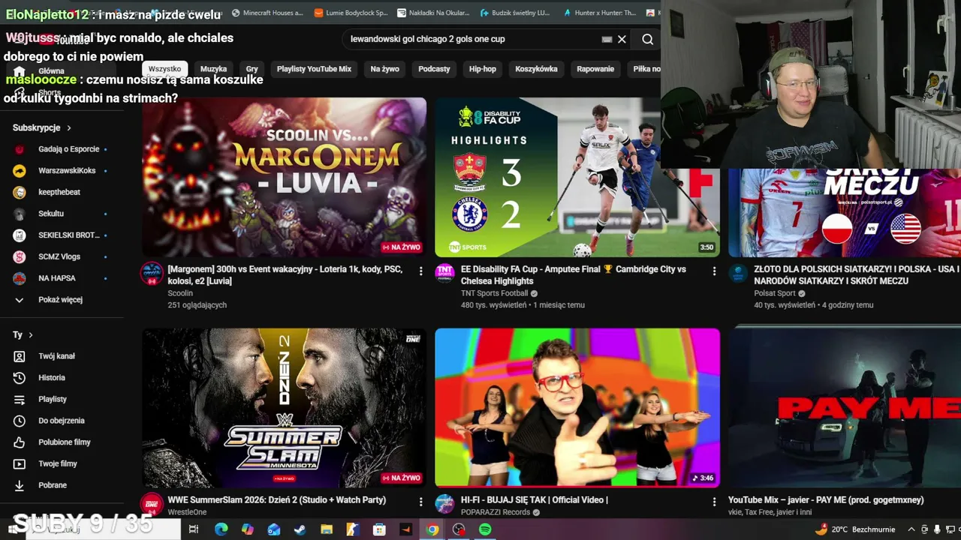Select the Koszykówka filter chip
Image resolution: width=961 pixels, height=540 pixels.
click(x=536, y=69)
